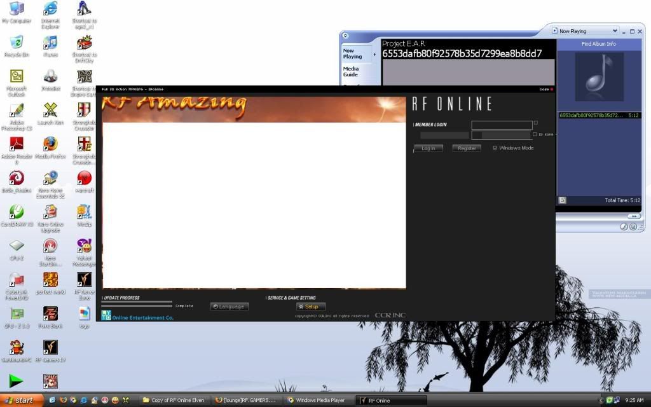Switch to Now Playing tab in Media Player
This screenshot has width=651, height=407.
352,53
